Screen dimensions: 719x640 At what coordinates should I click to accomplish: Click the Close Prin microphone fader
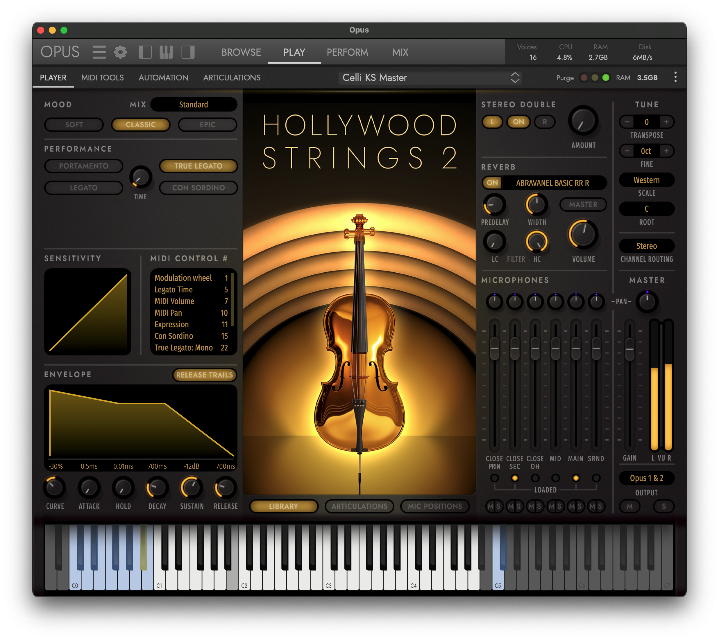point(494,348)
